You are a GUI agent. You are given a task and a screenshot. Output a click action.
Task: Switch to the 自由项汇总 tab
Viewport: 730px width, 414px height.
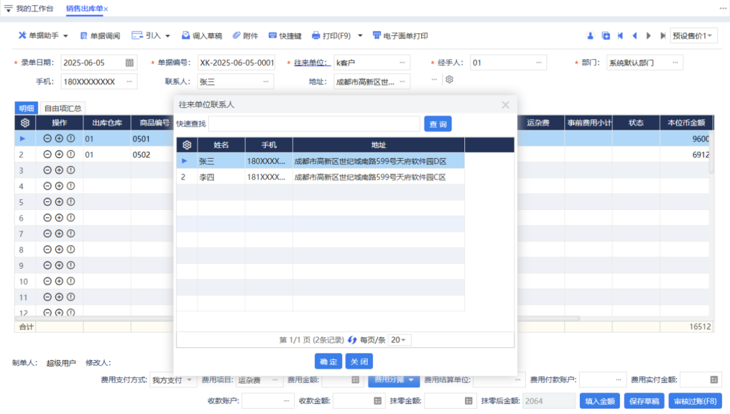(x=63, y=108)
